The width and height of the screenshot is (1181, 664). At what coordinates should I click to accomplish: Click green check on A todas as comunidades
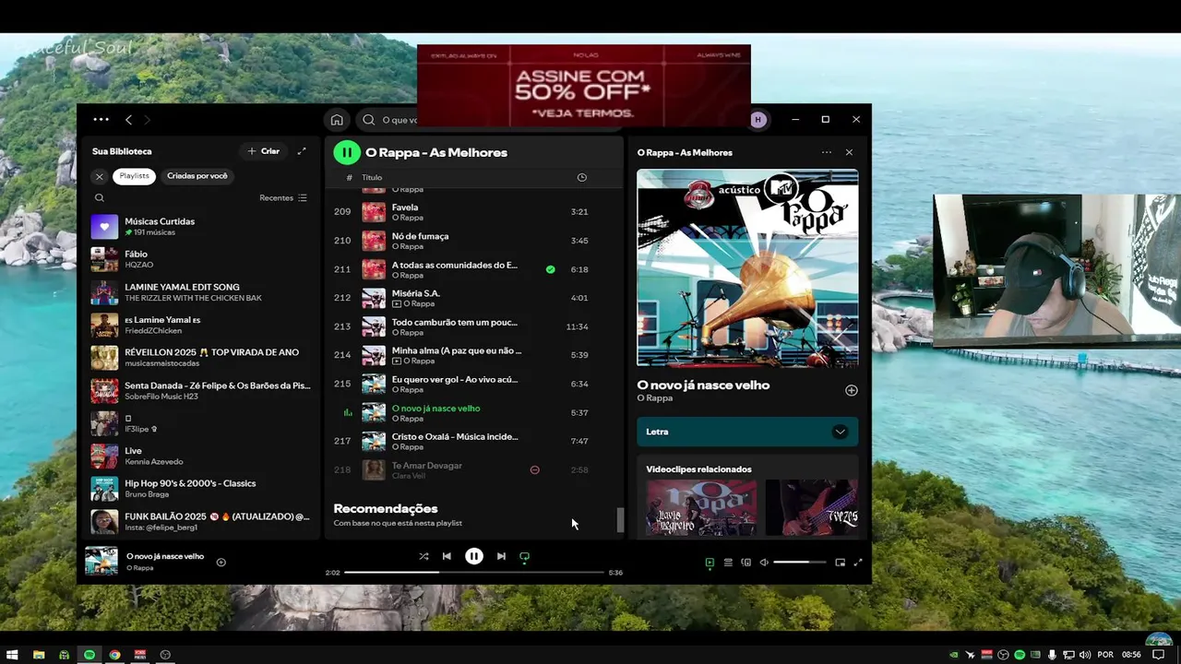click(550, 269)
